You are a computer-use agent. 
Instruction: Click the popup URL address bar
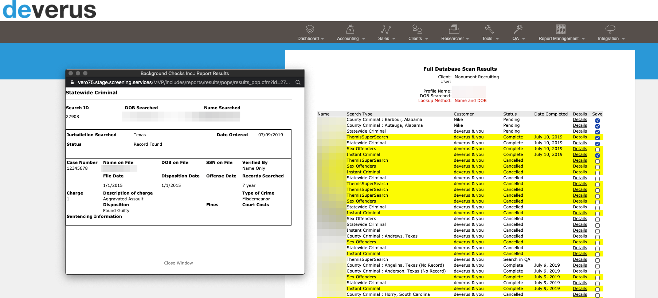184,82
